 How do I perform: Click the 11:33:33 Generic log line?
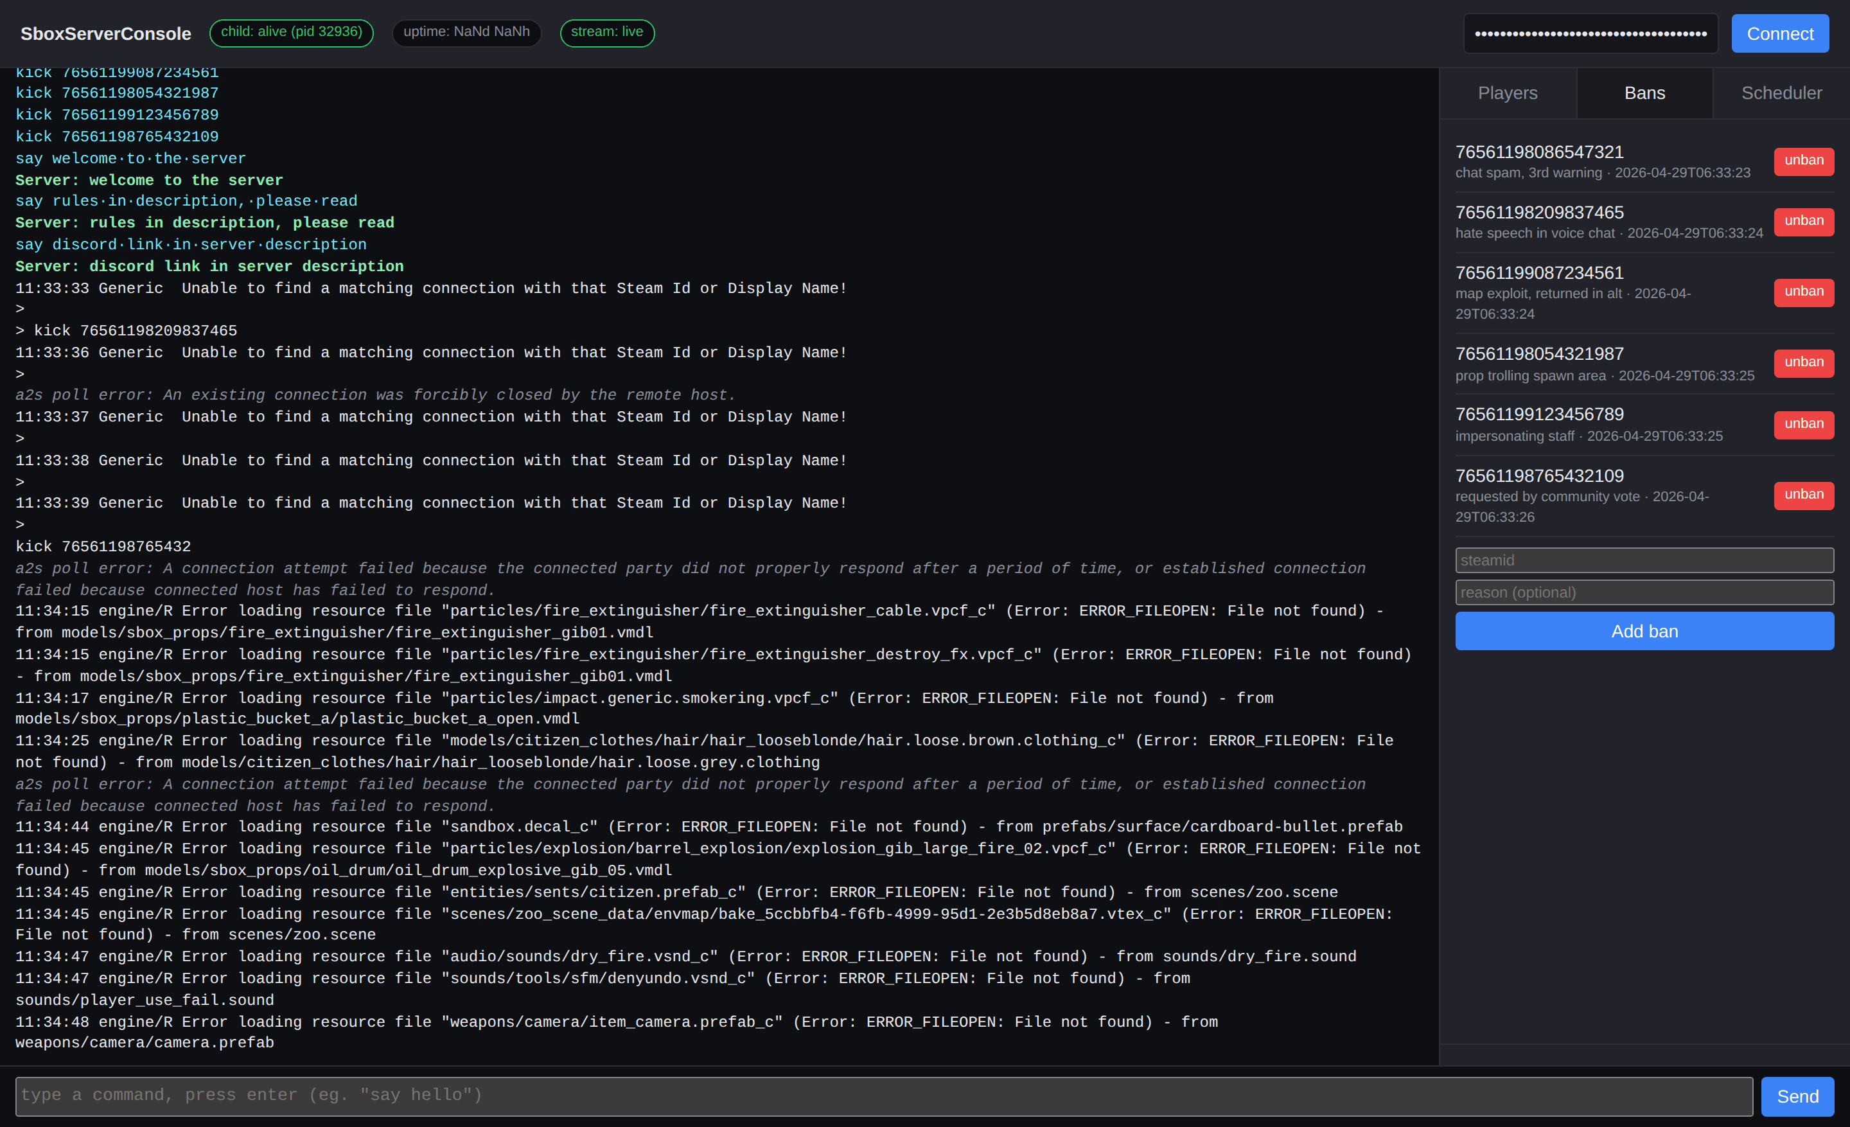[432, 288]
